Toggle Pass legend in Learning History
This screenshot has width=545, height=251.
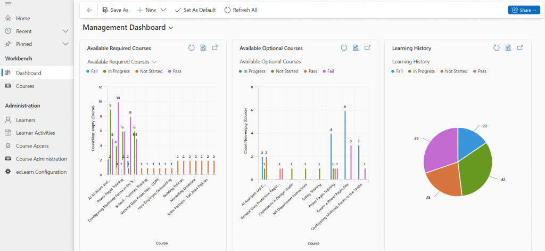480,71
